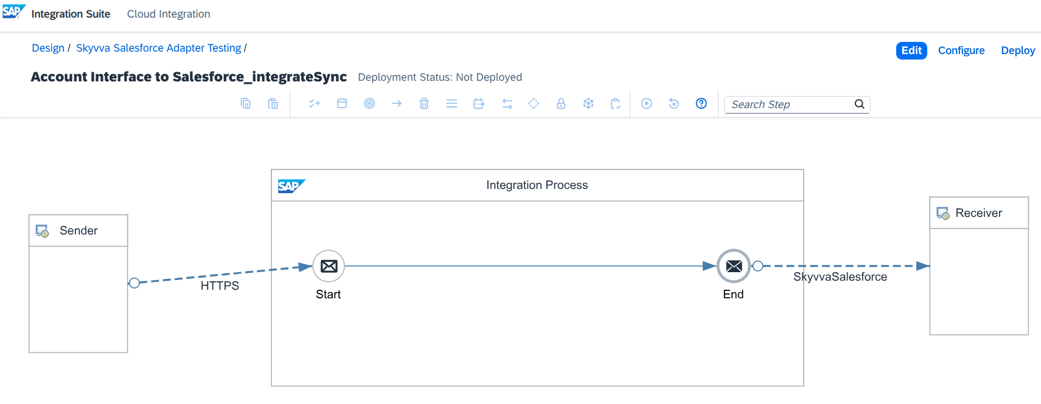Switch to the Cloud Integration tab
Image resolution: width=1041 pixels, height=404 pixels.
pos(169,14)
